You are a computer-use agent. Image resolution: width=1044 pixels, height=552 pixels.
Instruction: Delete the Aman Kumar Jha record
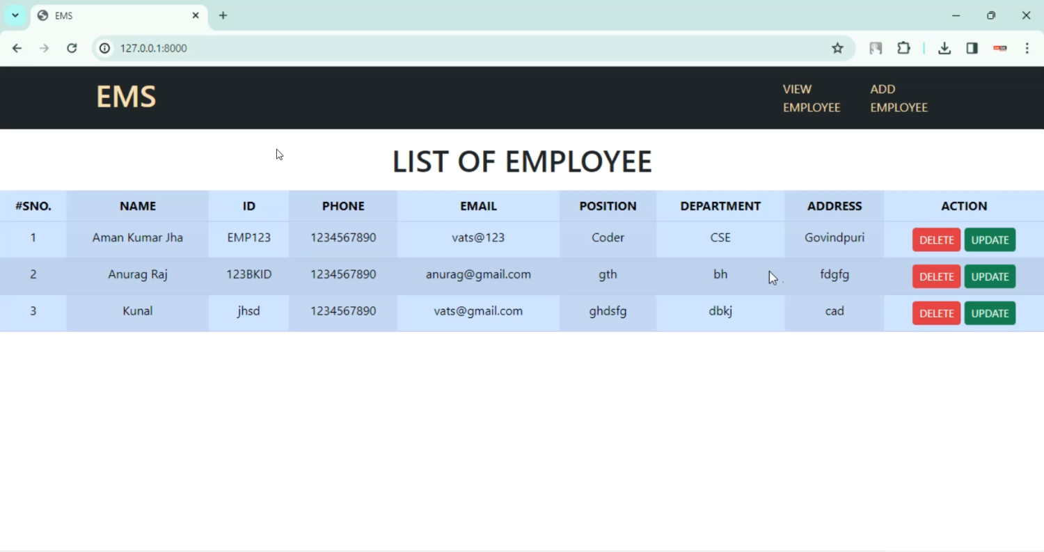[936, 240]
